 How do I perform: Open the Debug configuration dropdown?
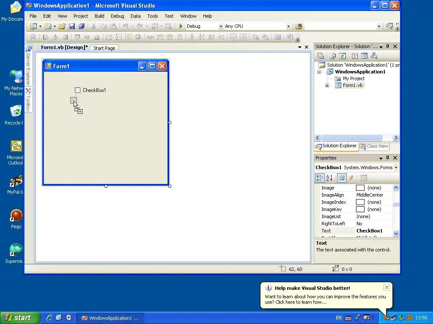tap(220, 27)
